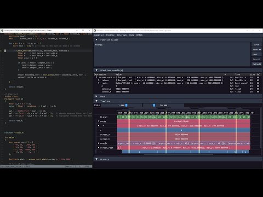This screenshot has height=197, width=263.
Task: Click the Scale slider showing 1.000
Action: click(x=122, y=105)
